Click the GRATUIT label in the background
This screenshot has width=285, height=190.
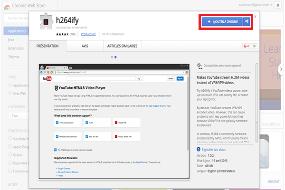274,181
